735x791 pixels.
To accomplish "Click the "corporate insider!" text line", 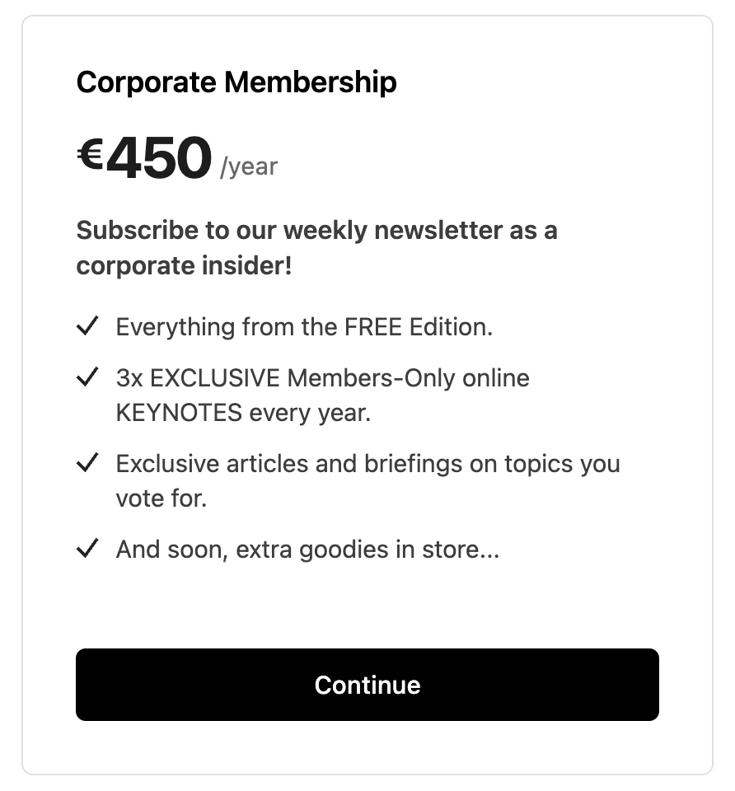I will coord(184,266).
